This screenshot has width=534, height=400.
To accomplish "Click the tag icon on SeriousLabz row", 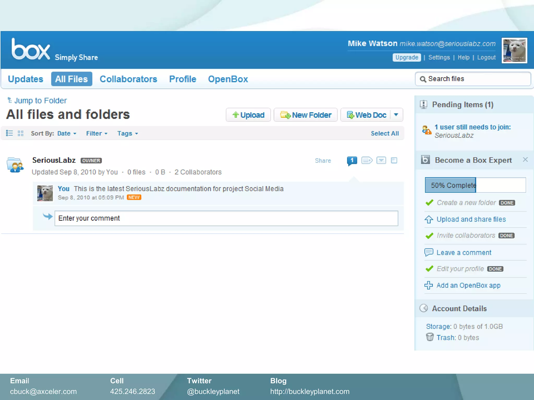I will coord(367,160).
